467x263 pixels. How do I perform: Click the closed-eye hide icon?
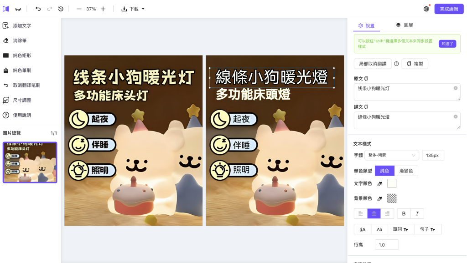point(18,9)
